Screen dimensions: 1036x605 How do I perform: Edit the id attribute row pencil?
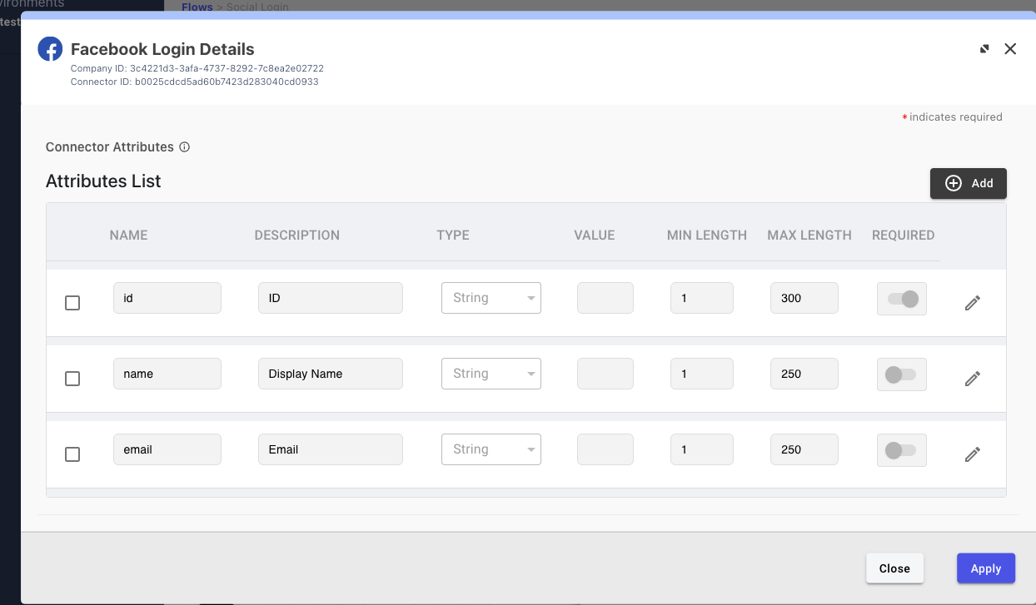click(972, 303)
